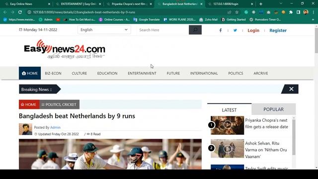Click the cricket match article image

pos(110,154)
